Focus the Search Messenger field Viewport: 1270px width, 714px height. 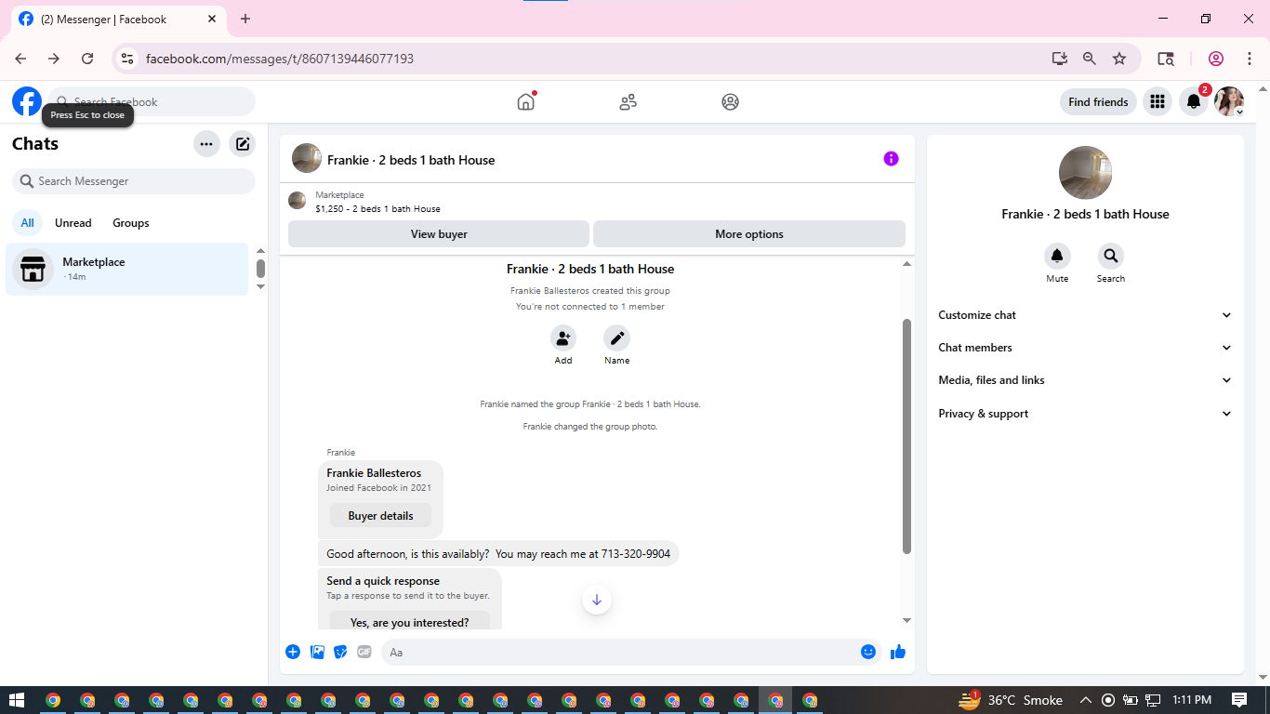[134, 181]
